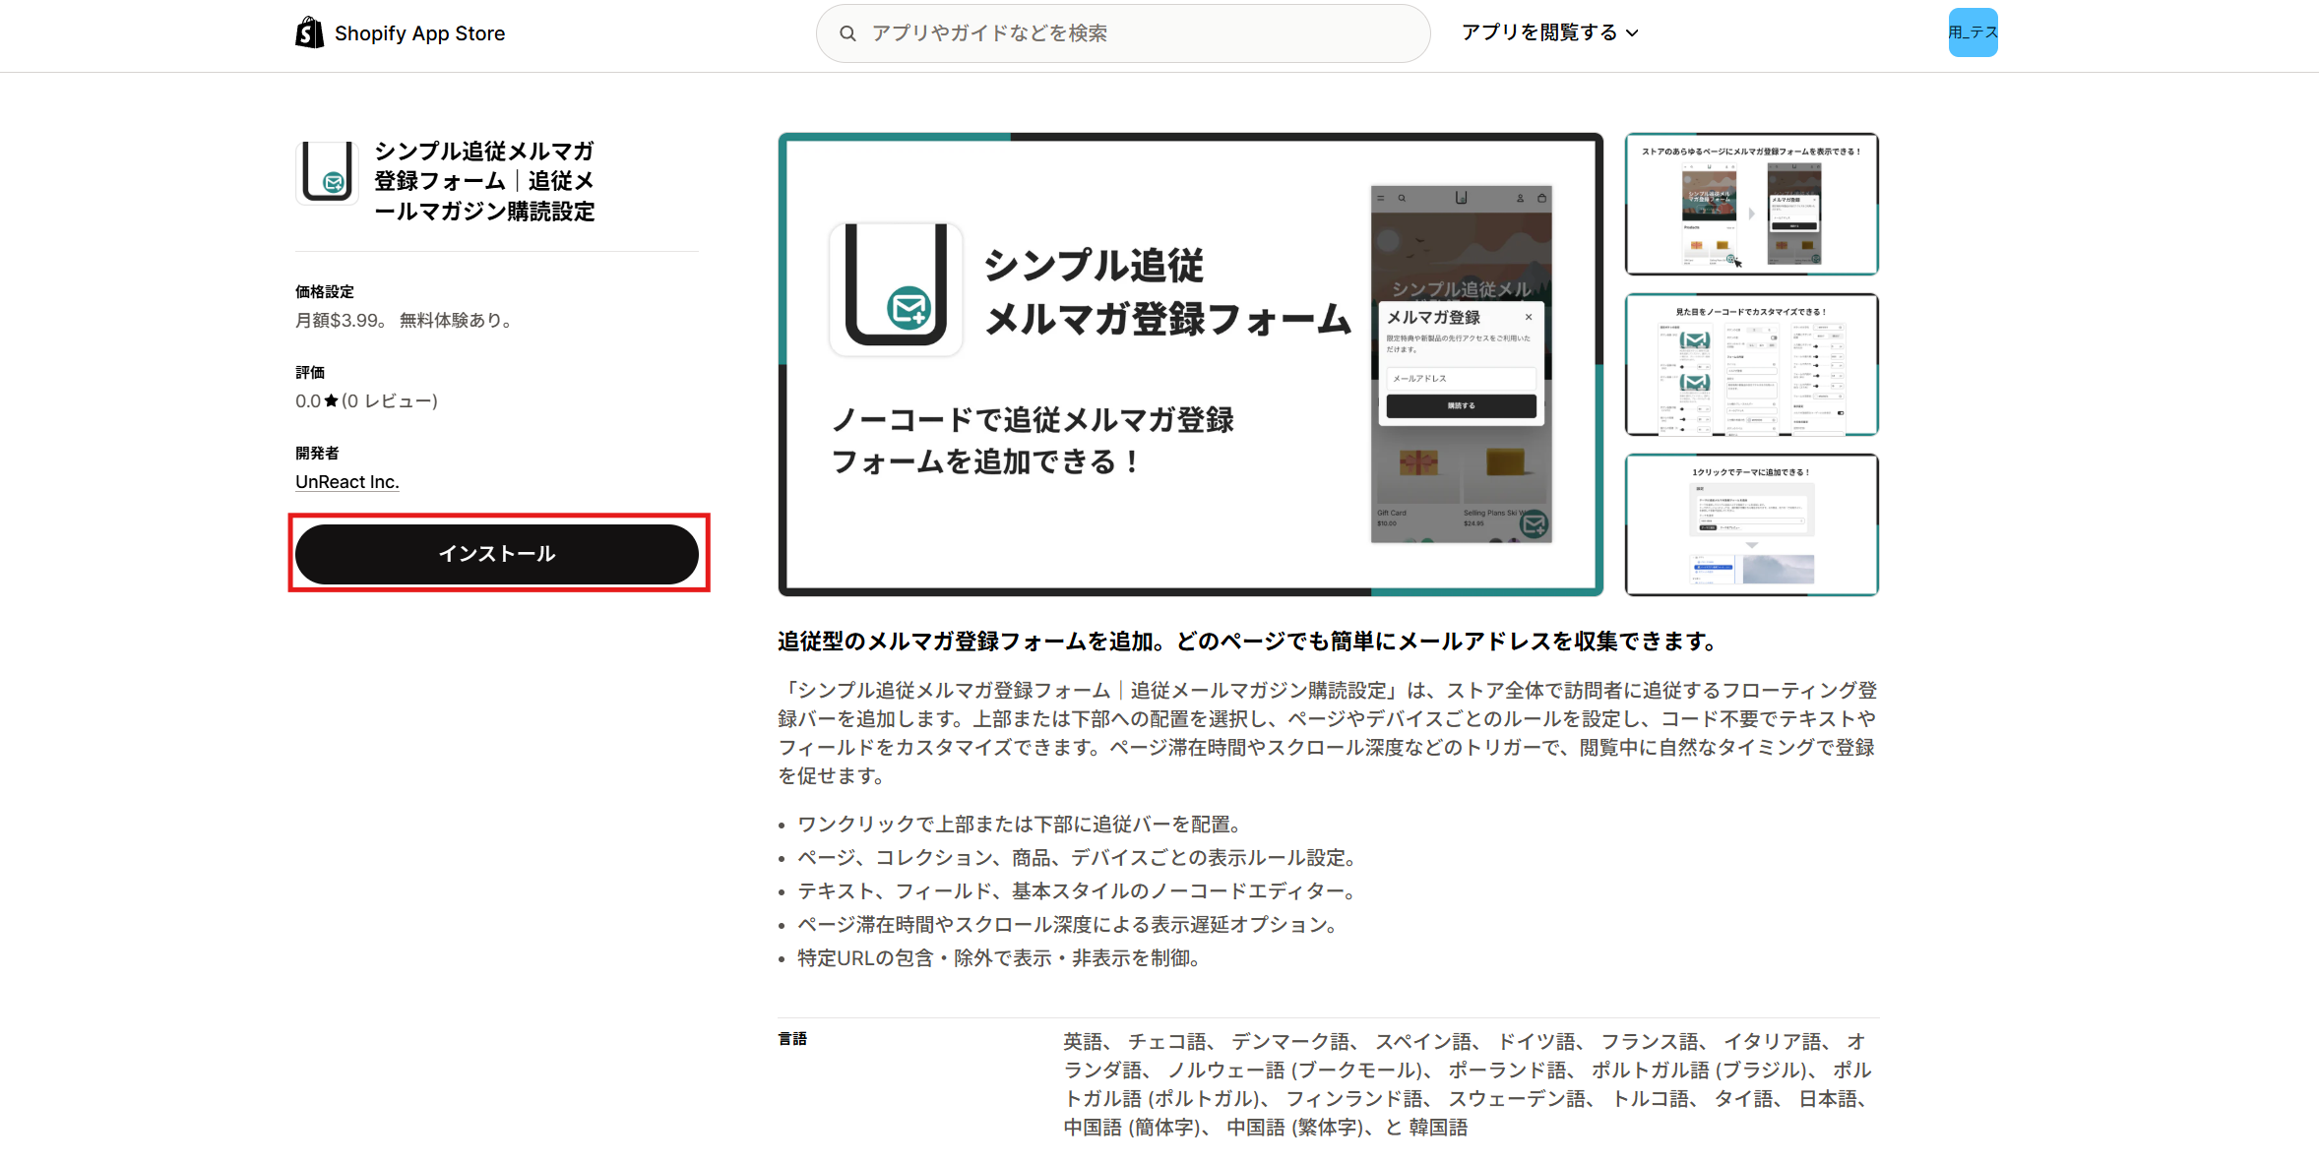Click the app icon beside the title
2319x1163 pixels.
327,172
